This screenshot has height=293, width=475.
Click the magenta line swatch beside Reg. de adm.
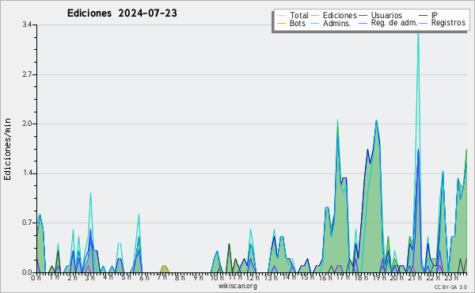point(363,23)
